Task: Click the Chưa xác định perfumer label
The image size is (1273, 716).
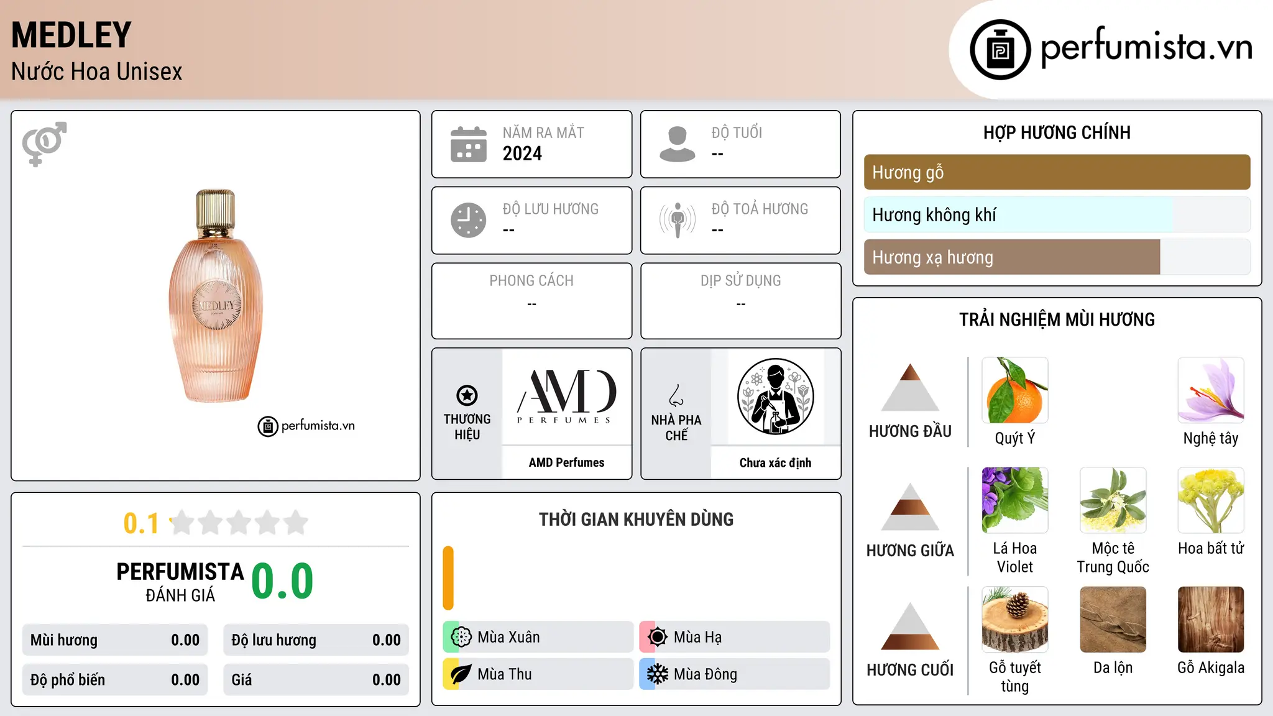Action: pos(775,462)
